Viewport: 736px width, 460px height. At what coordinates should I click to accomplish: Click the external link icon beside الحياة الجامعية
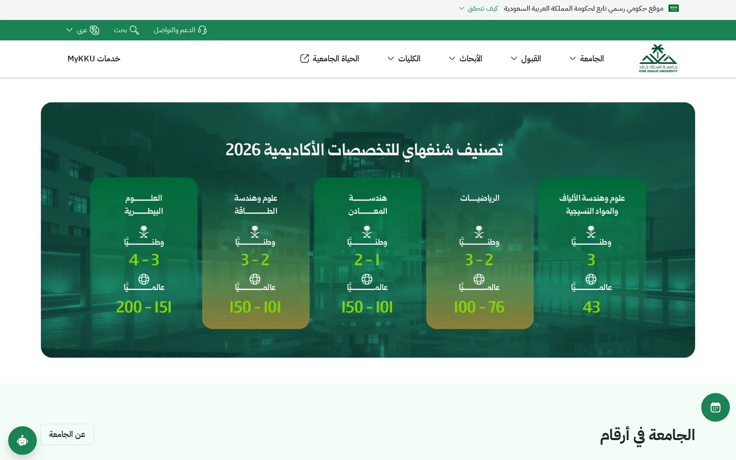[x=305, y=59]
